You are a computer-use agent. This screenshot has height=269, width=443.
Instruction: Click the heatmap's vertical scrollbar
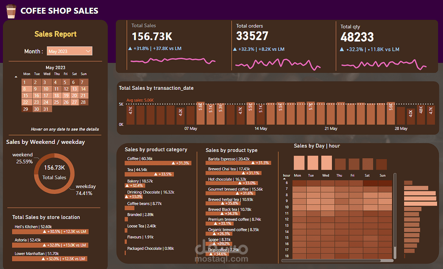396,216
